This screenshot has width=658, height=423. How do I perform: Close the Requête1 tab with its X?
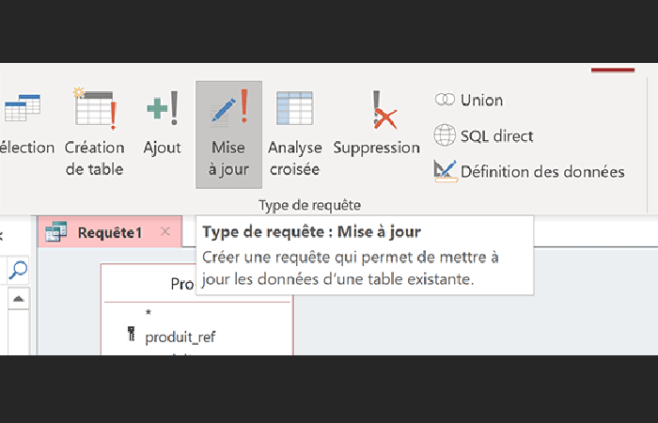165,231
